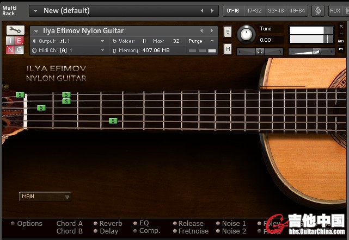Toggle the PV button

tap(341, 49)
